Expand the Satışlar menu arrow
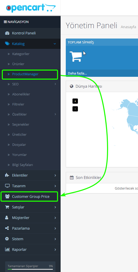The width and height of the screenshot is (138, 272). [55, 207]
